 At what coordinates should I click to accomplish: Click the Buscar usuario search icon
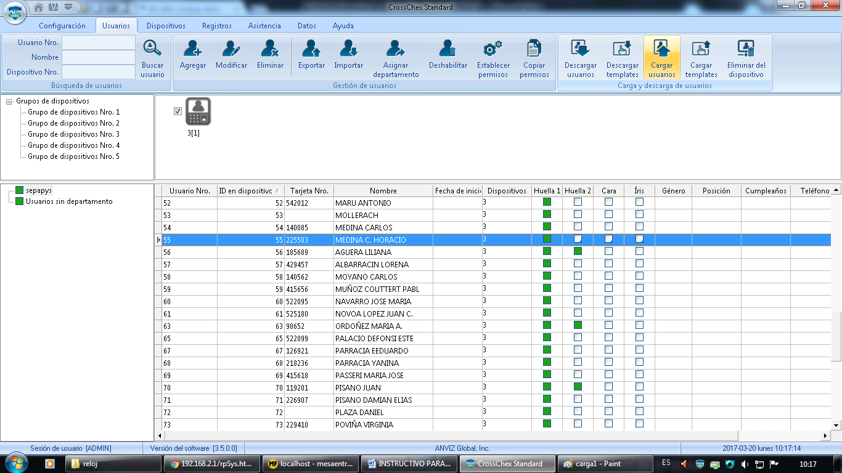point(152,48)
